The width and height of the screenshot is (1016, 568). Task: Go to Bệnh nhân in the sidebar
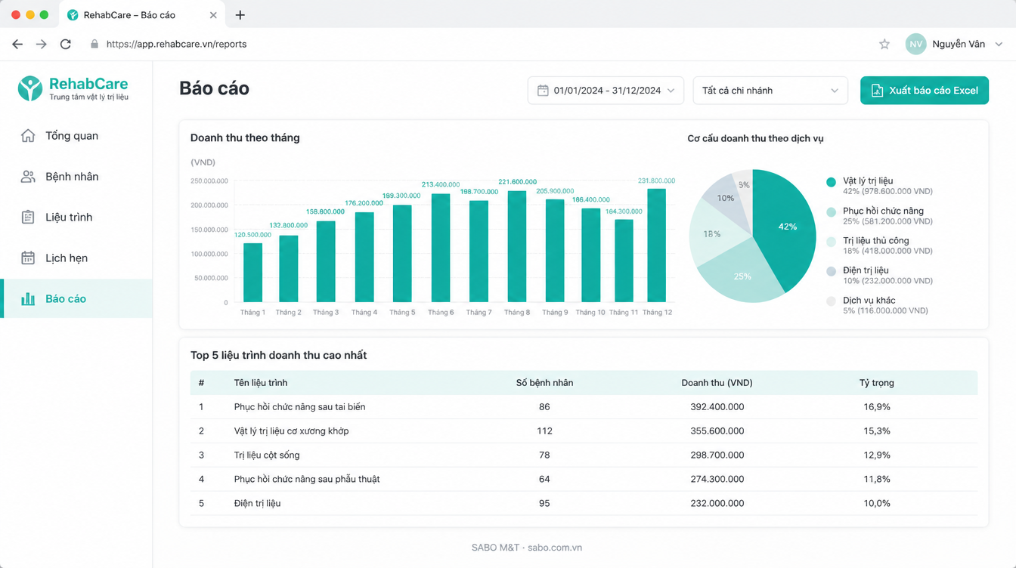(76, 177)
